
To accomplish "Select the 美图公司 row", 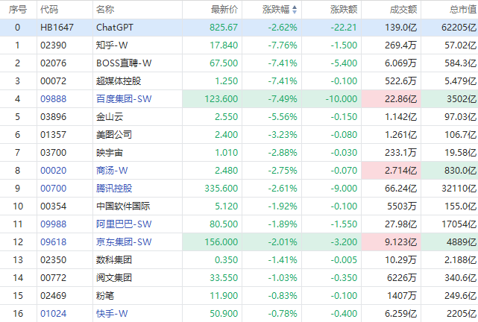I will (114, 134).
